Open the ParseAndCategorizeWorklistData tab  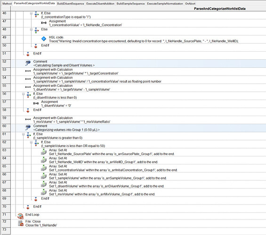(34, 3)
